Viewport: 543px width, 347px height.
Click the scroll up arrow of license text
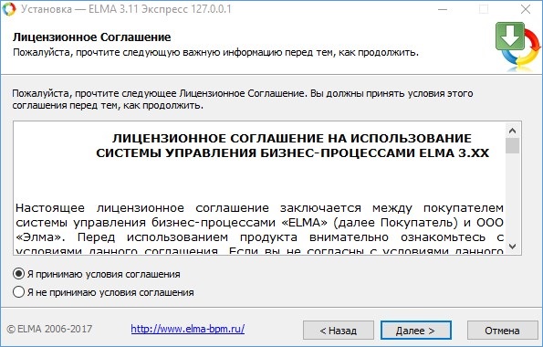513,131
